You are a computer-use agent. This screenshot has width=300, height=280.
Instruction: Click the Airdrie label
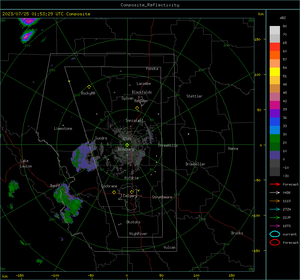pyautogui.click(x=131, y=178)
